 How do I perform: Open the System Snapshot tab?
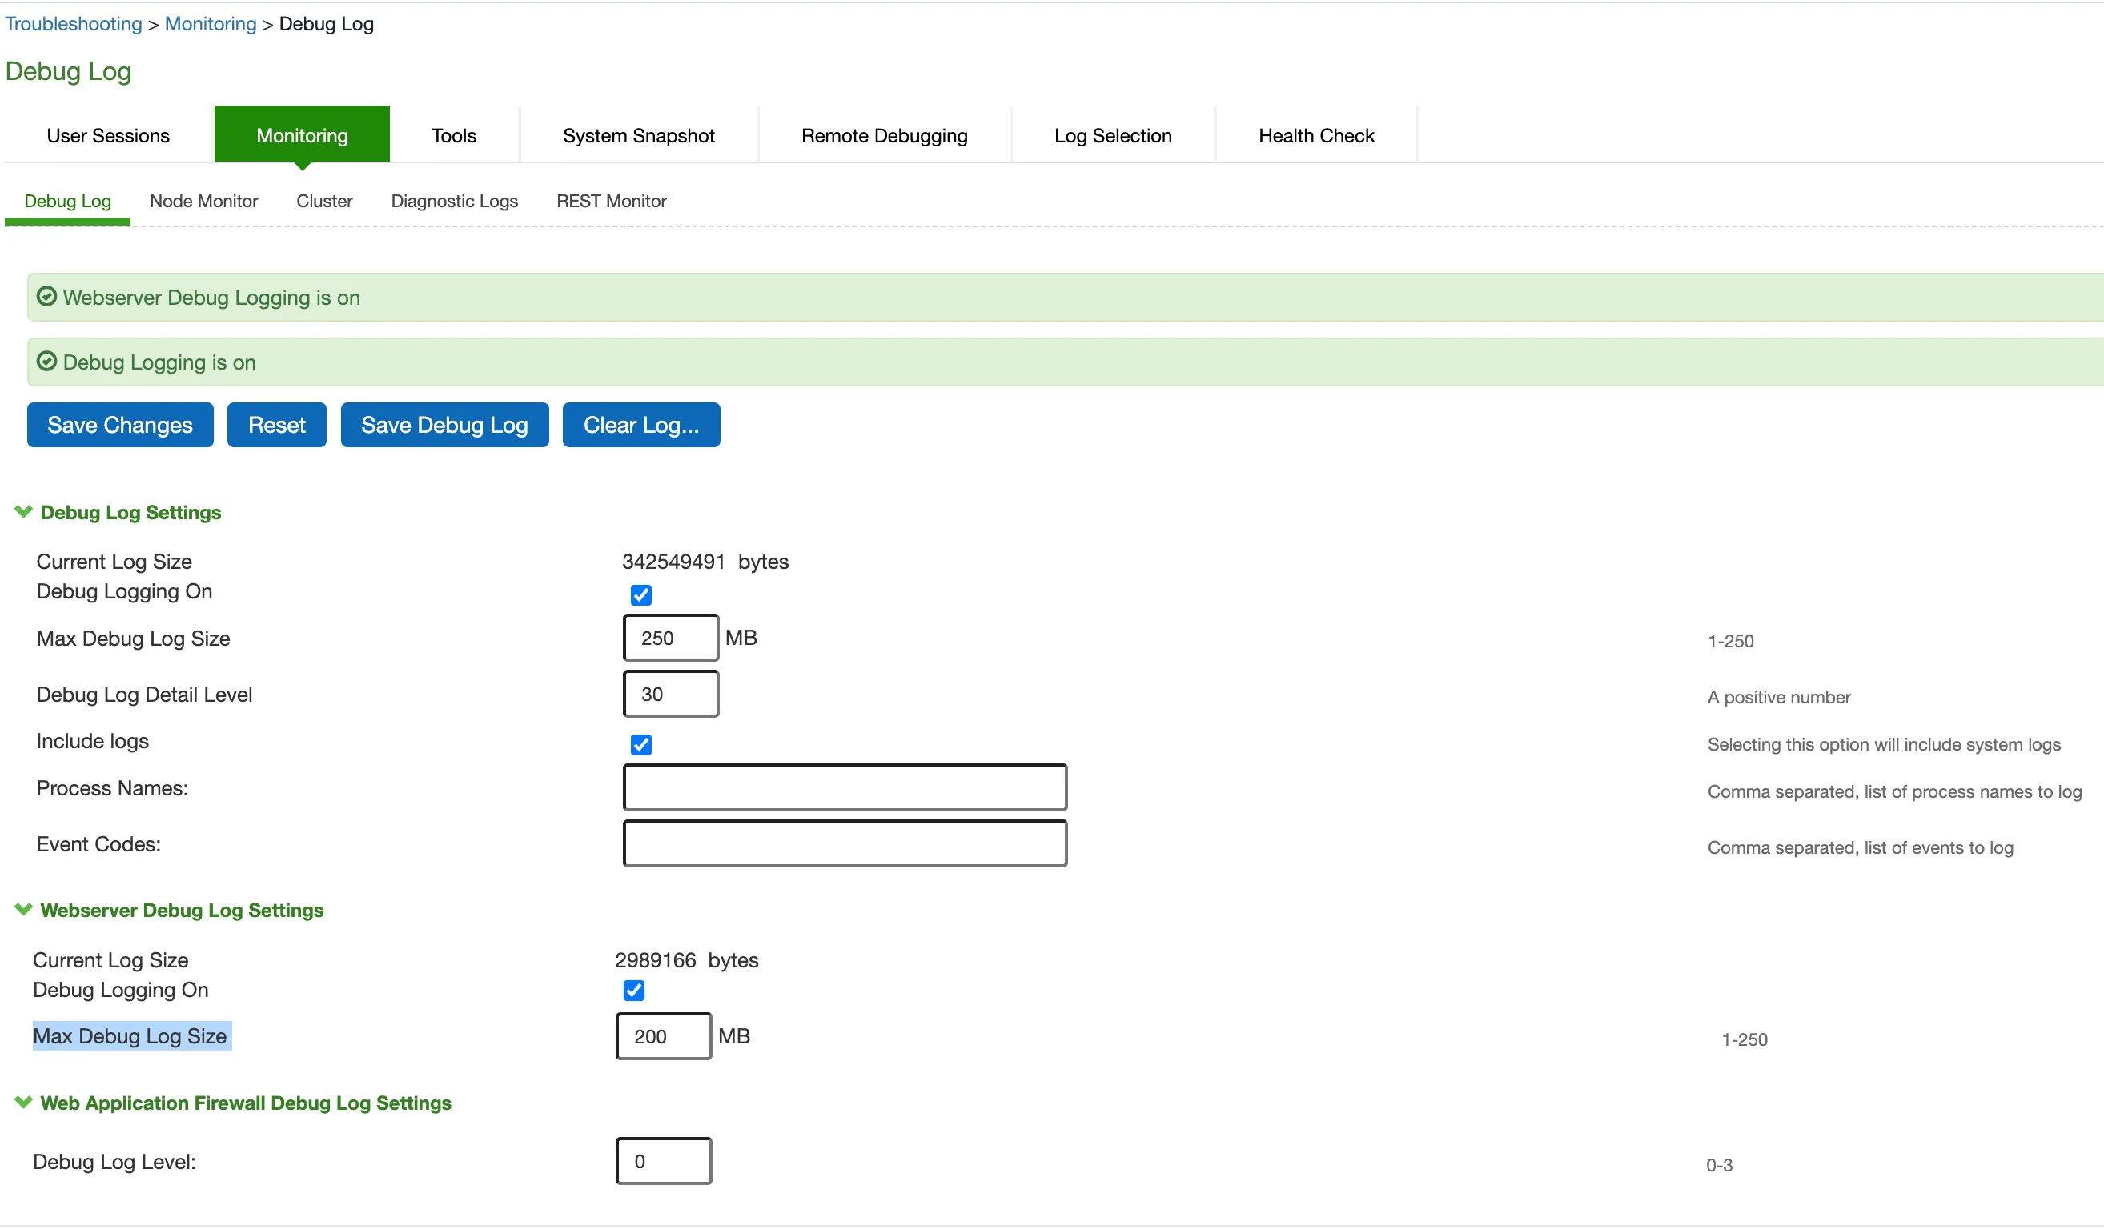(639, 135)
